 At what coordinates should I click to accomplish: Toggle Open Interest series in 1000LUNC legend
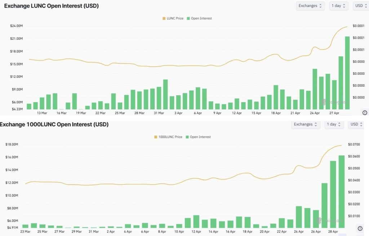point(198,137)
